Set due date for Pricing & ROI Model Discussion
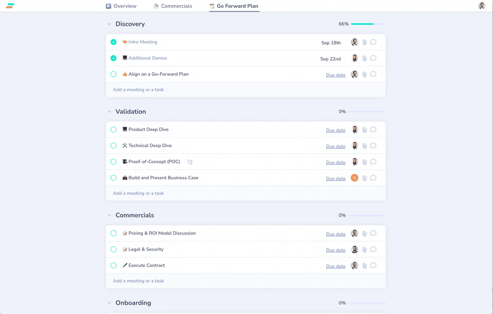Screen dimensions: 493x314 (336, 234)
